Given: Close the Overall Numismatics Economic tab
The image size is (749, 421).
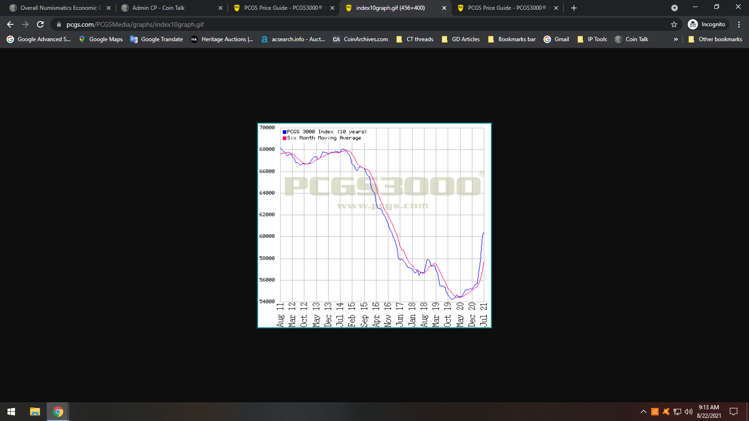Looking at the screenshot, I should point(109,8).
